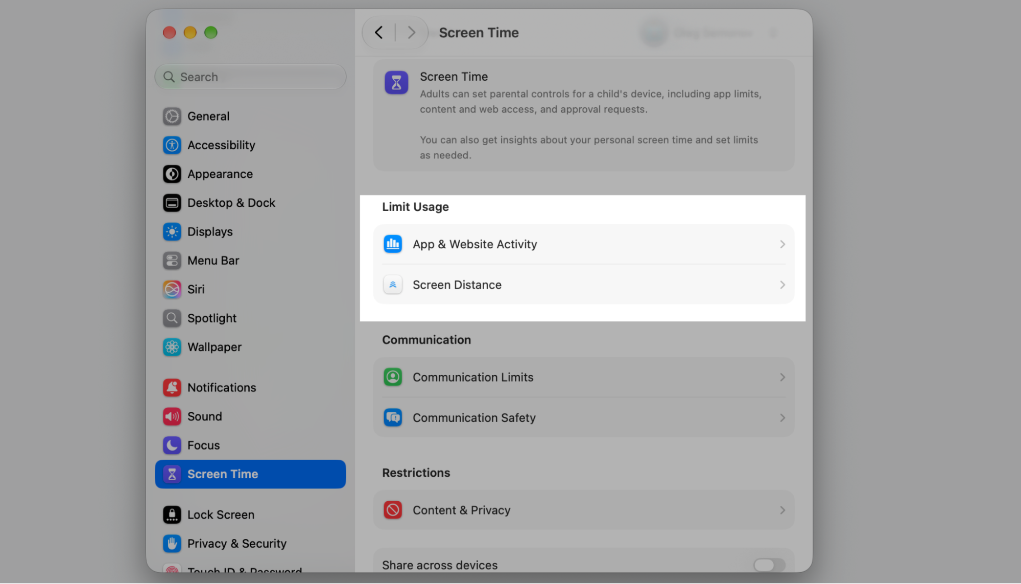Image resolution: width=1021 pixels, height=584 pixels.
Task: Click the 'Screen Distance' row label
Action: pos(457,285)
